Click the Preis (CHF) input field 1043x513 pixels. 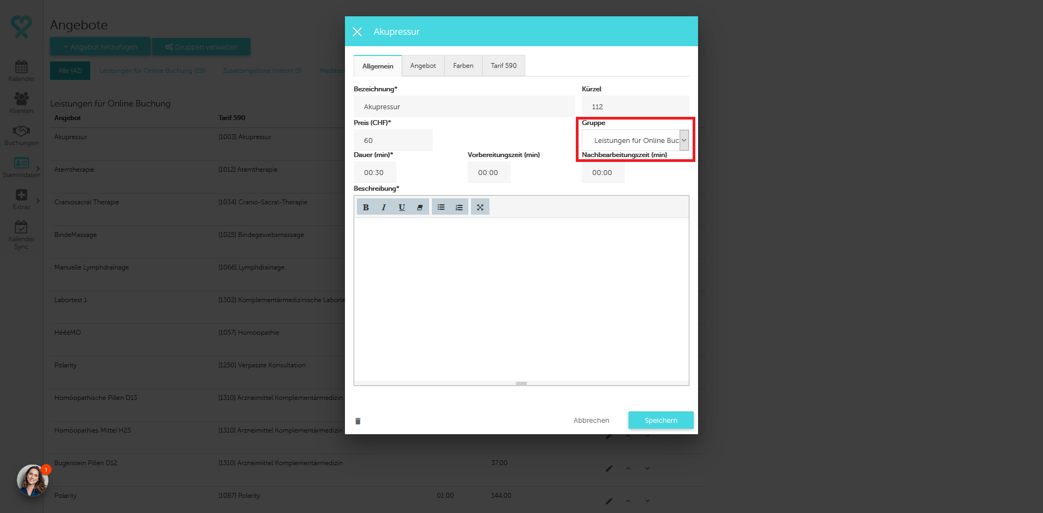[393, 140]
